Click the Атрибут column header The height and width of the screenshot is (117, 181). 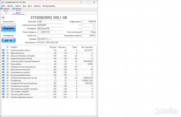point(14,47)
